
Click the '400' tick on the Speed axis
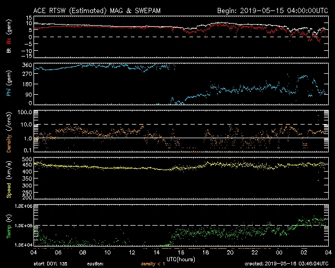tap(27, 172)
